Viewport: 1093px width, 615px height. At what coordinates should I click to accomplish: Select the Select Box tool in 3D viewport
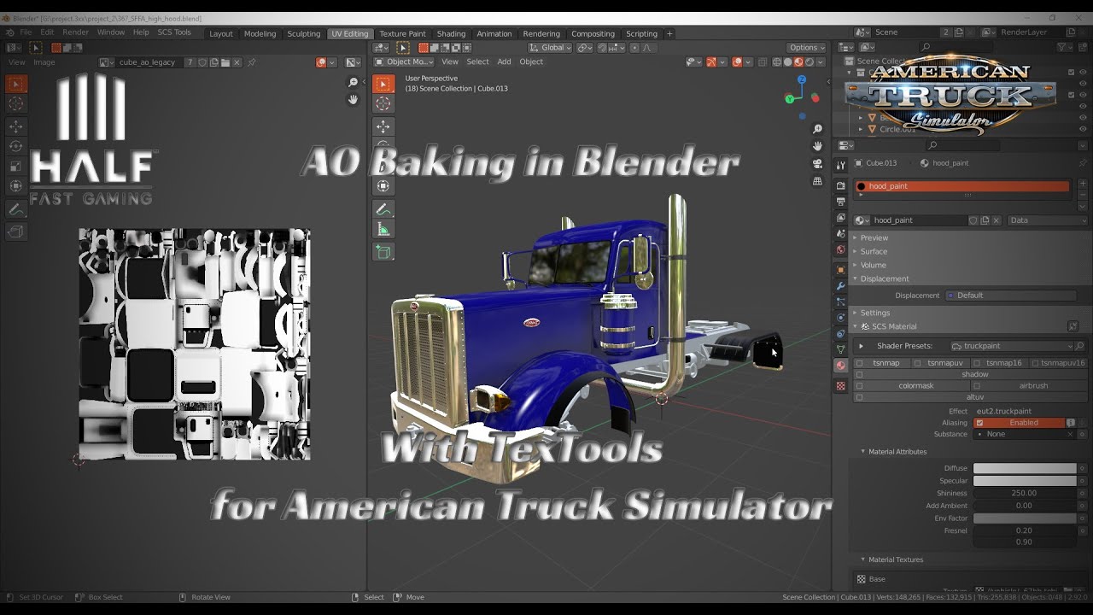[383, 84]
